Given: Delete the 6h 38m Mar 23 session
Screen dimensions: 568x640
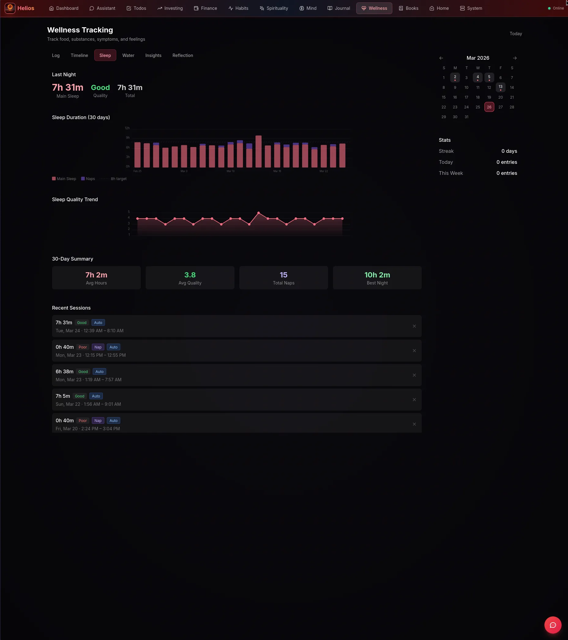Looking at the screenshot, I should click(414, 375).
